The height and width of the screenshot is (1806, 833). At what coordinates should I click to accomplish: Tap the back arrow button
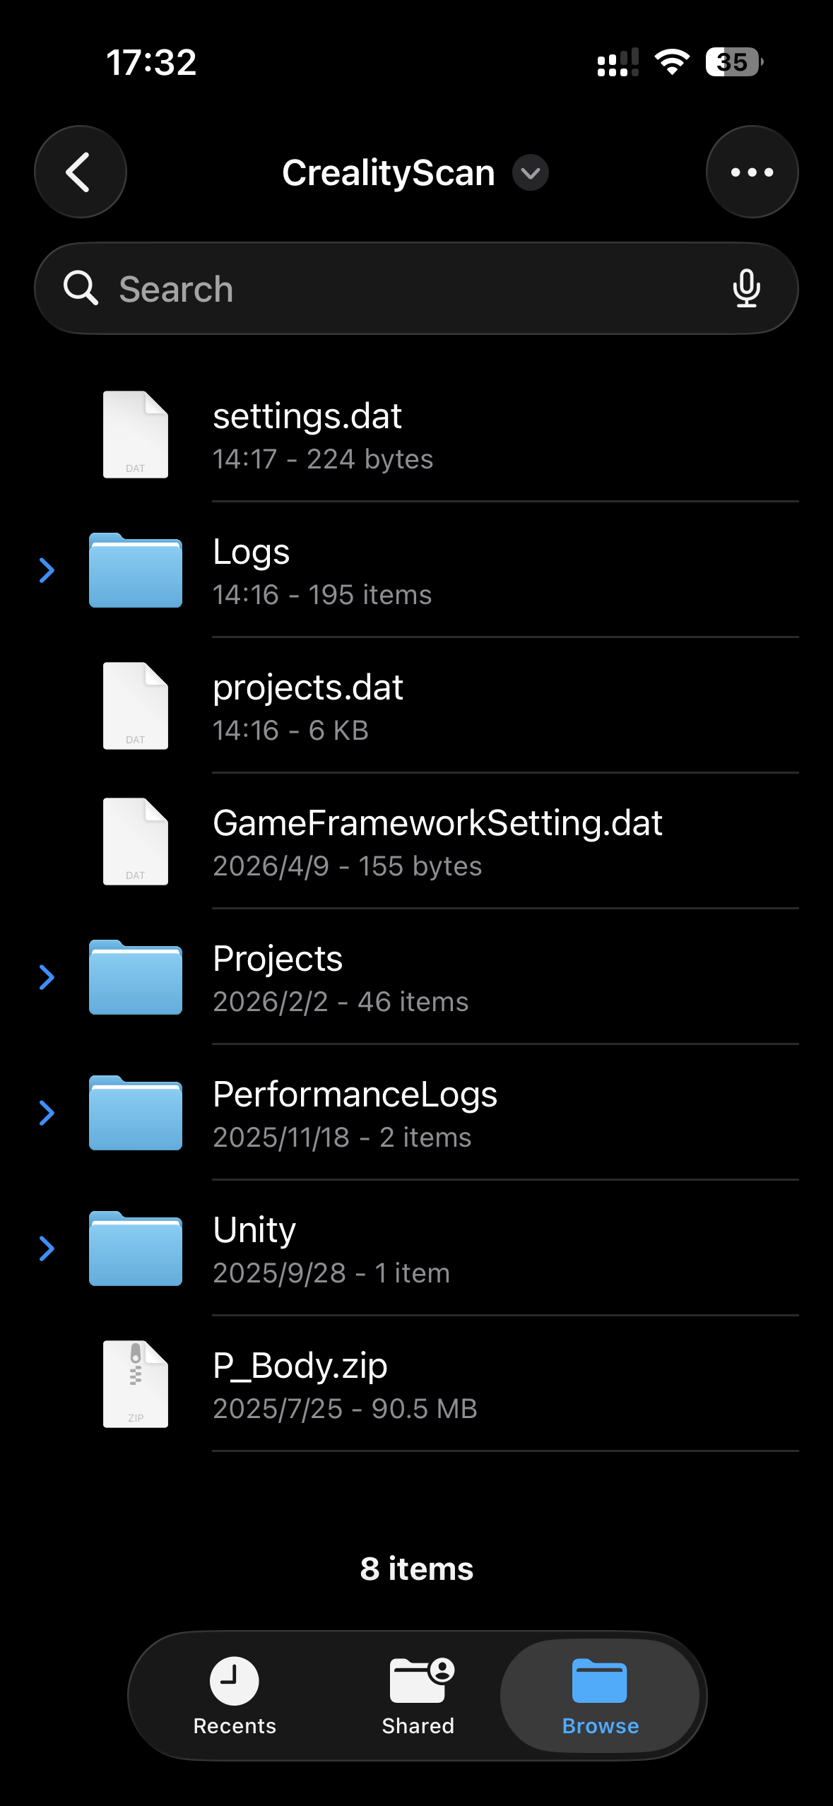point(80,172)
